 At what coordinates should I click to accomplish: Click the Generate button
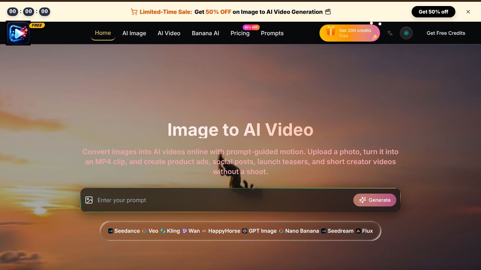(x=375, y=200)
